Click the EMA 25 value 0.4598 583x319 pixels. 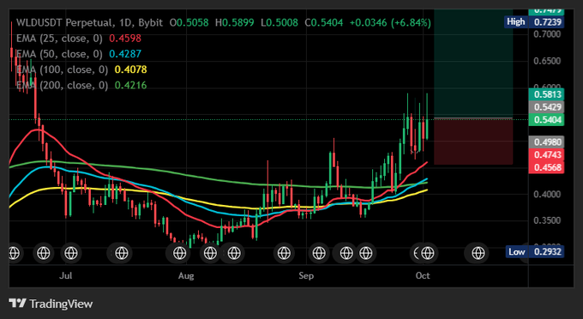pos(125,39)
